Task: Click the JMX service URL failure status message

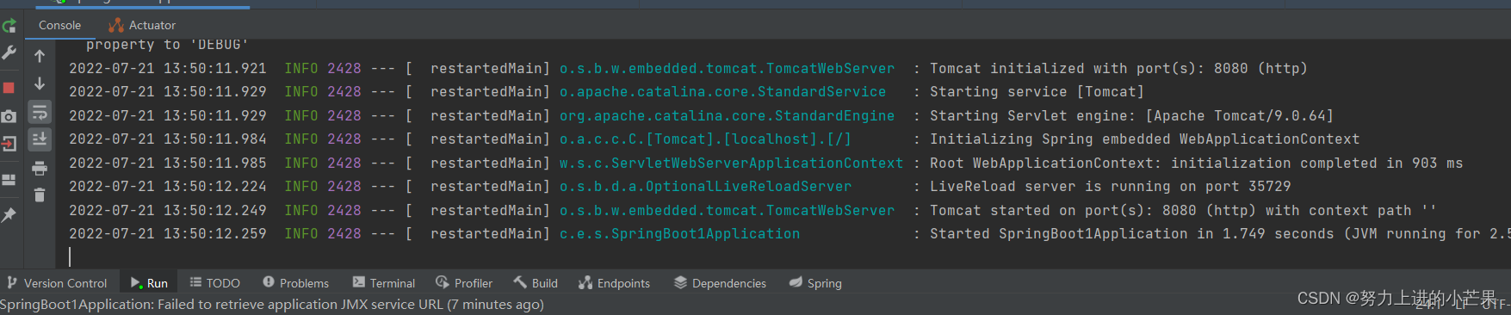Action: (x=272, y=305)
